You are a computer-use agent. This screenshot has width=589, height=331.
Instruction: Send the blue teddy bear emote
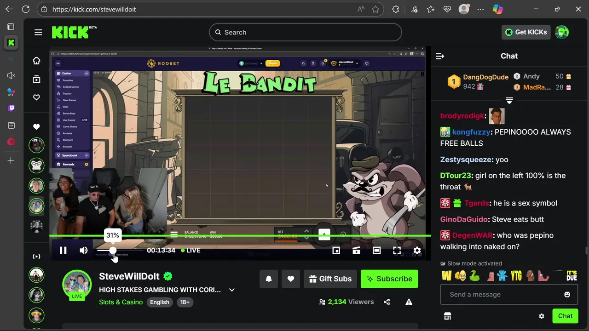502,276
